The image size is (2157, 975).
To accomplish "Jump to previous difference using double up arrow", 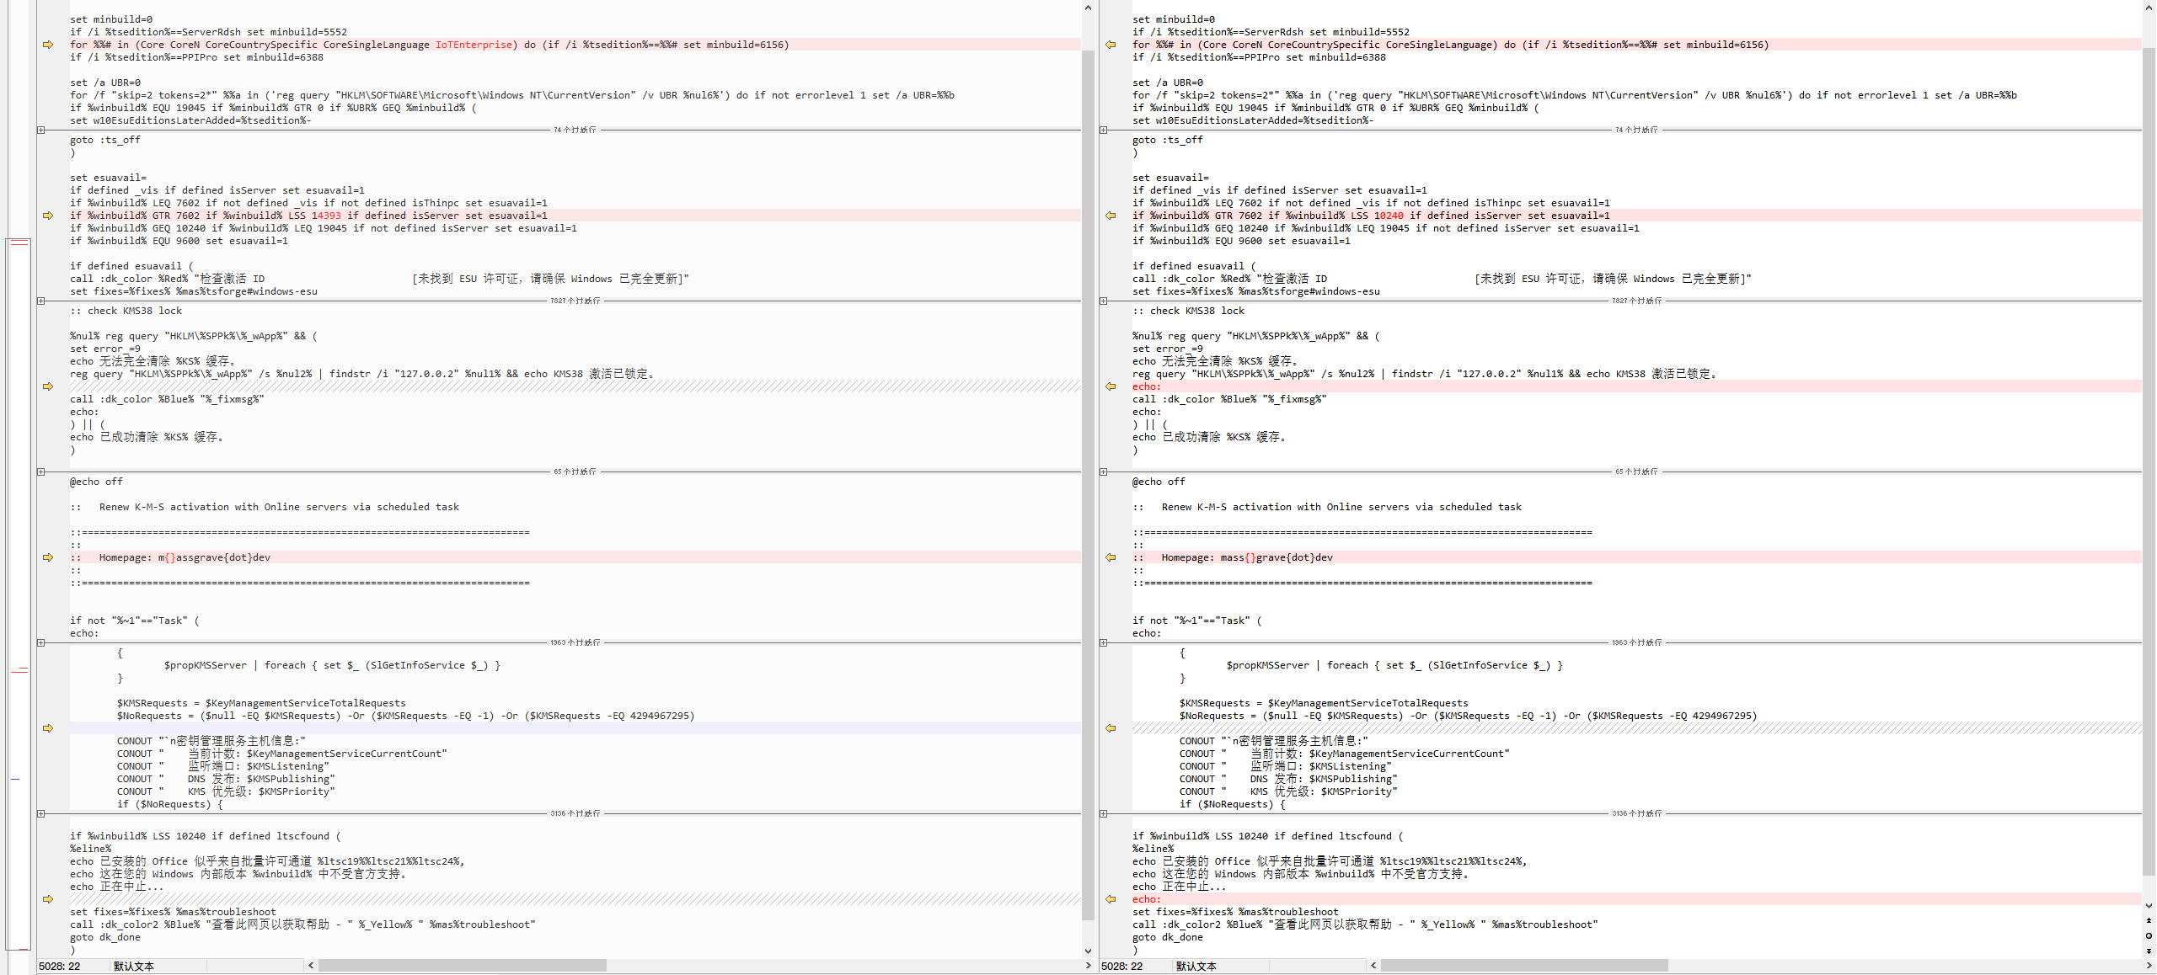I will (x=2149, y=920).
